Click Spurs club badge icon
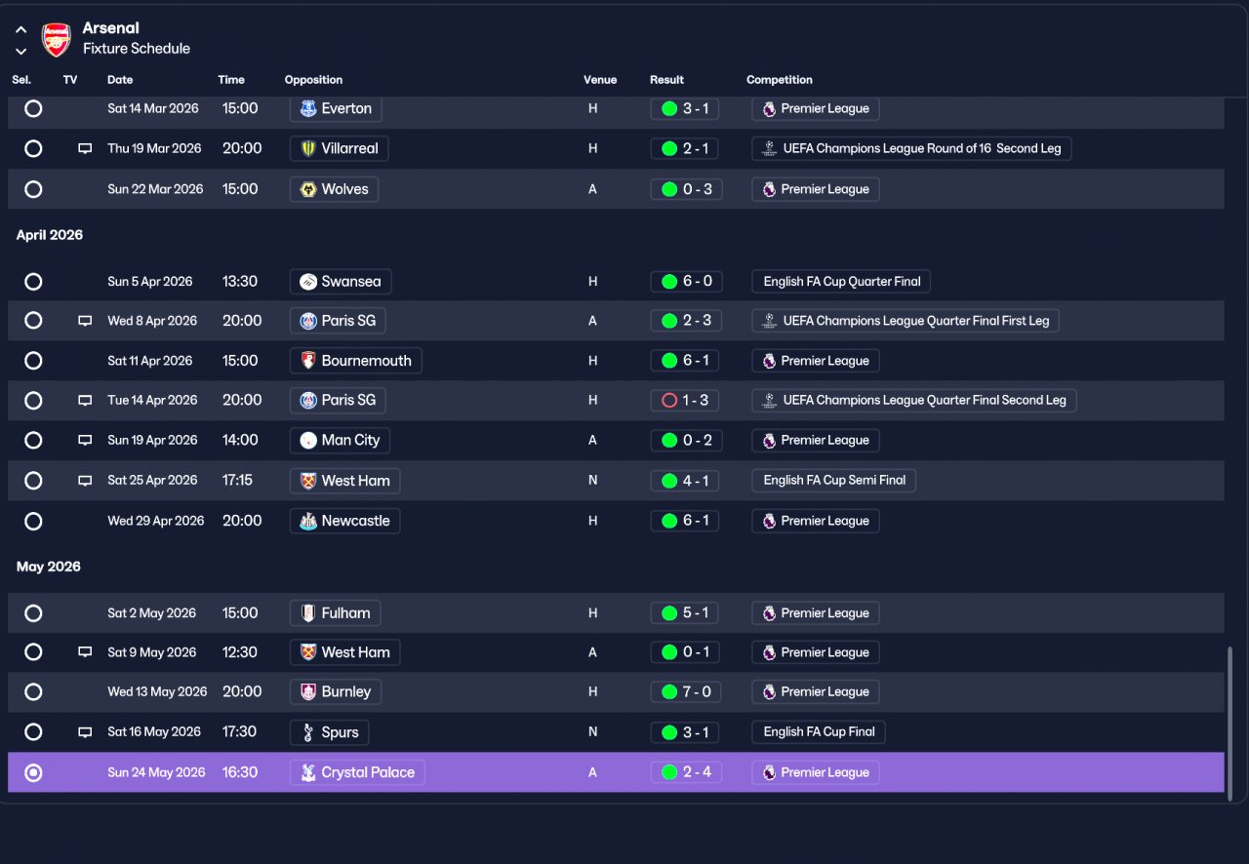Image resolution: width=1249 pixels, height=864 pixels. pos(308,732)
